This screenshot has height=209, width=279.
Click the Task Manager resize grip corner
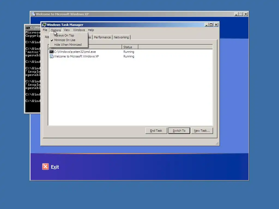click(217, 143)
